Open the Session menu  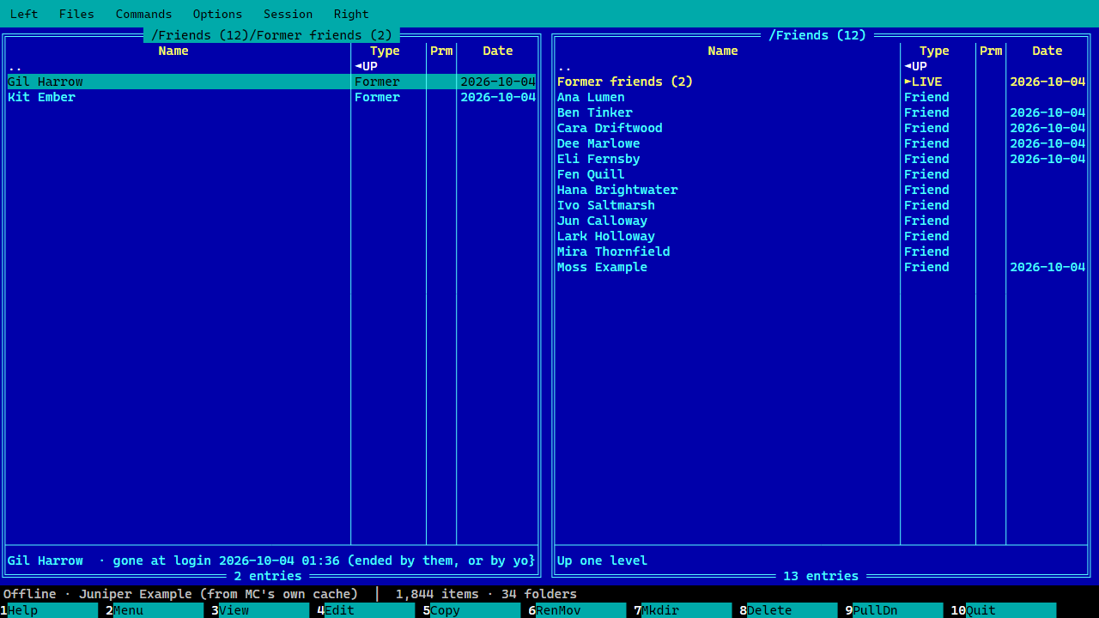coord(288,14)
